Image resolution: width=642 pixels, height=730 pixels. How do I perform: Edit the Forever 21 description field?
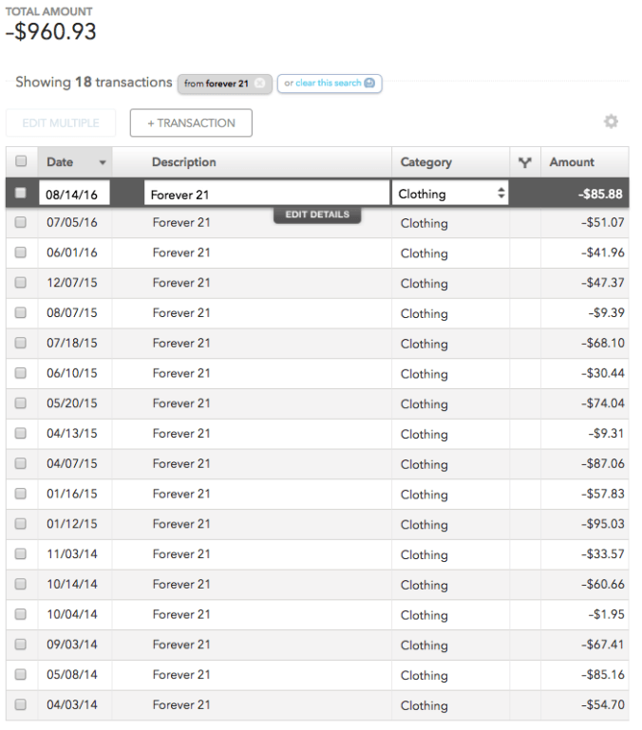pyautogui.click(x=267, y=194)
